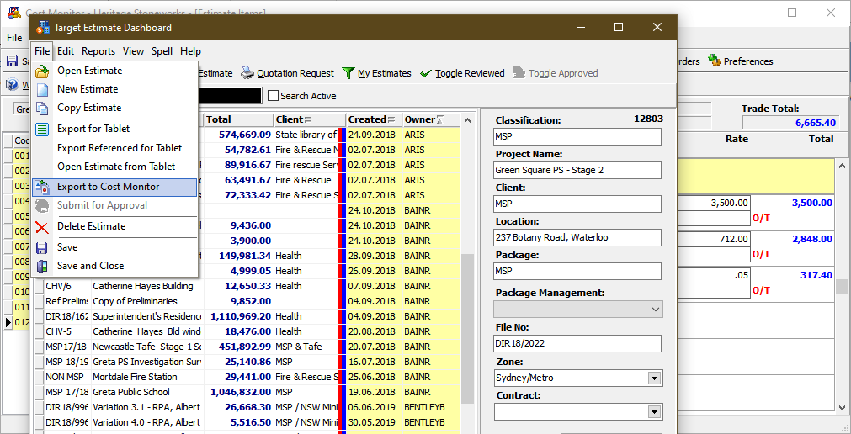
Task: Open the Contract dropdown arrow
Action: pyautogui.click(x=655, y=412)
